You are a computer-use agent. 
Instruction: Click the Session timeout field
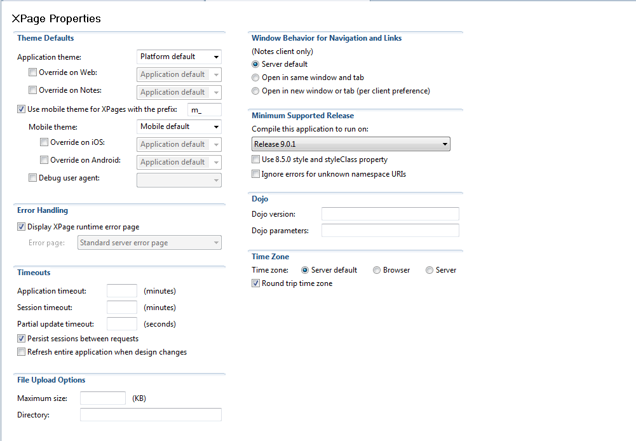click(x=122, y=308)
